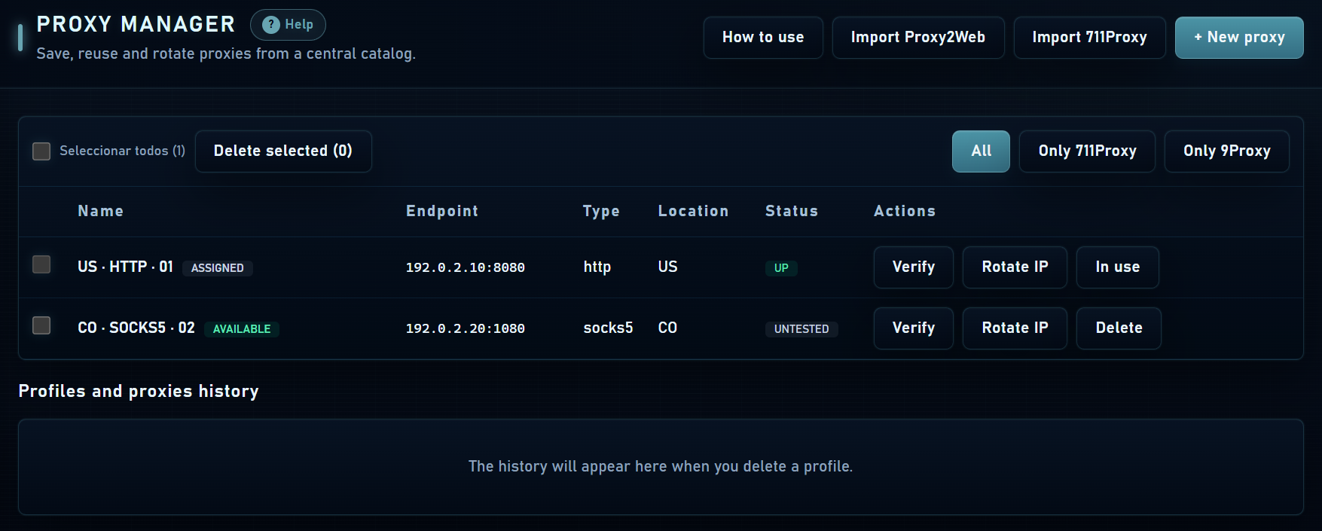The height and width of the screenshot is (531, 1322).
Task: Click the PROXY MANAGER title
Action: pos(136,25)
